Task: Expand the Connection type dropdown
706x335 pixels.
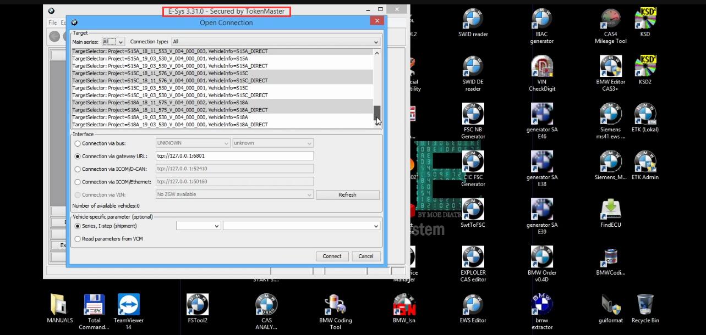Action: [276, 42]
